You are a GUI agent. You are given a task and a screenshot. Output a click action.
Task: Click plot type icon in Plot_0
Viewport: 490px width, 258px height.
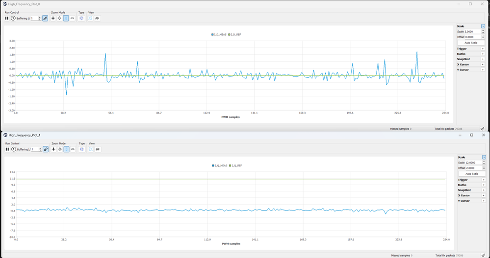[x=81, y=18]
